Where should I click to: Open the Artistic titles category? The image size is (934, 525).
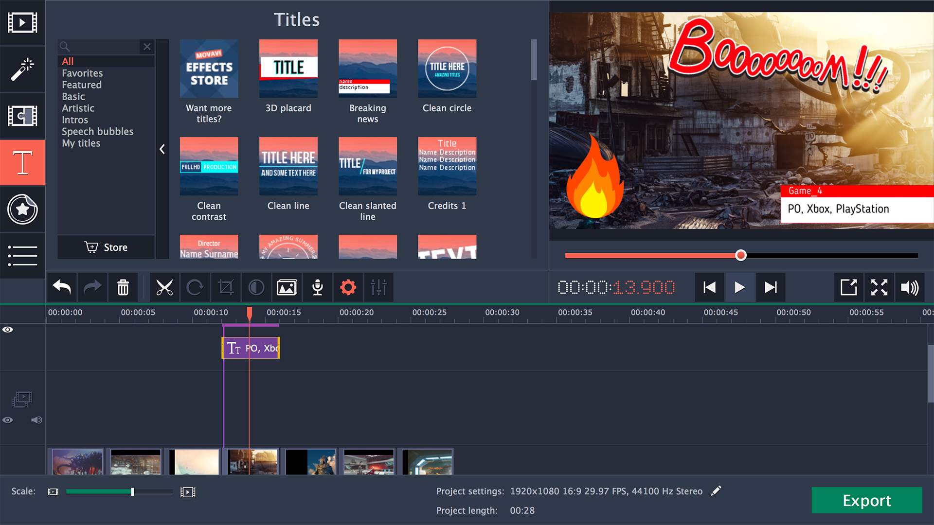[78, 108]
